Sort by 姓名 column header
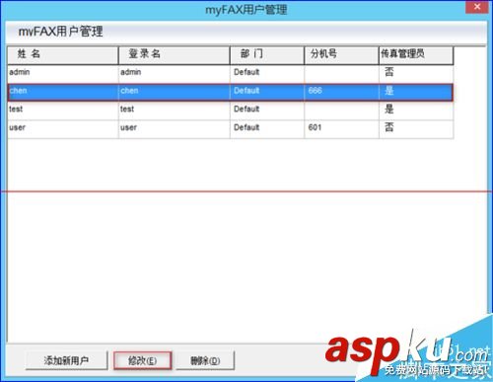The image size is (493, 382). [63, 55]
